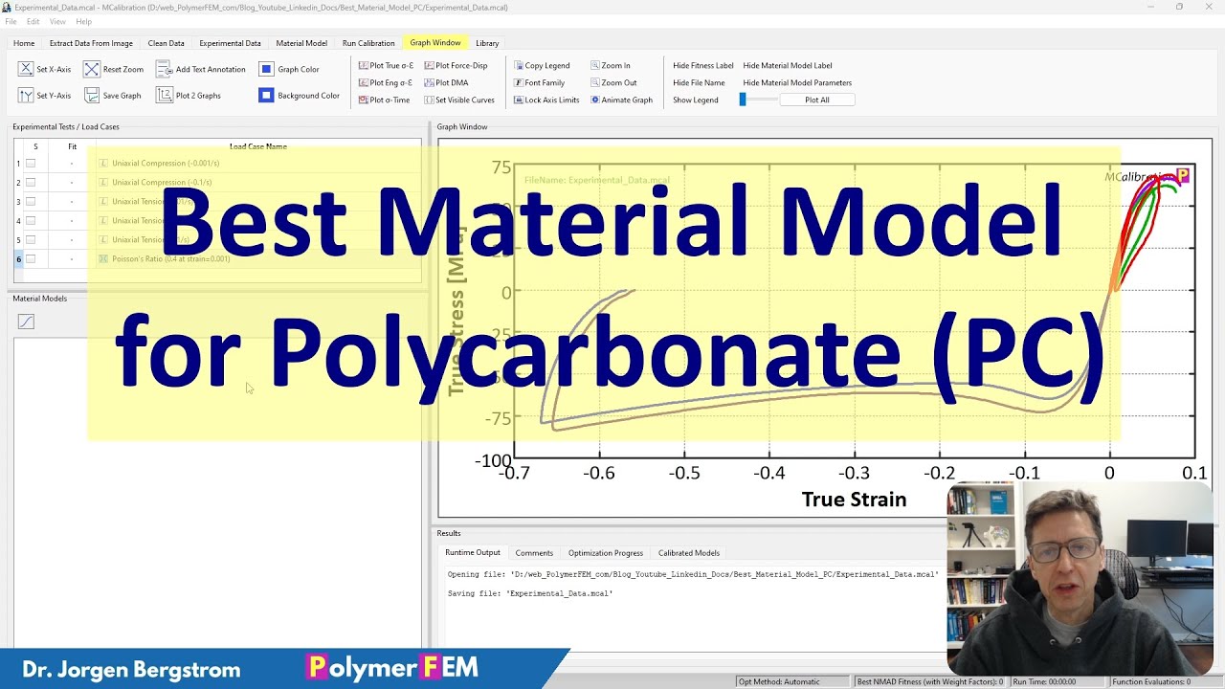Image resolution: width=1225 pixels, height=689 pixels.
Task: Select Poisson's Ratio load case row
Action: coord(171,258)
